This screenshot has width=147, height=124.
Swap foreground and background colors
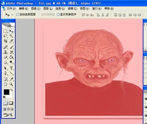[12, 90]
